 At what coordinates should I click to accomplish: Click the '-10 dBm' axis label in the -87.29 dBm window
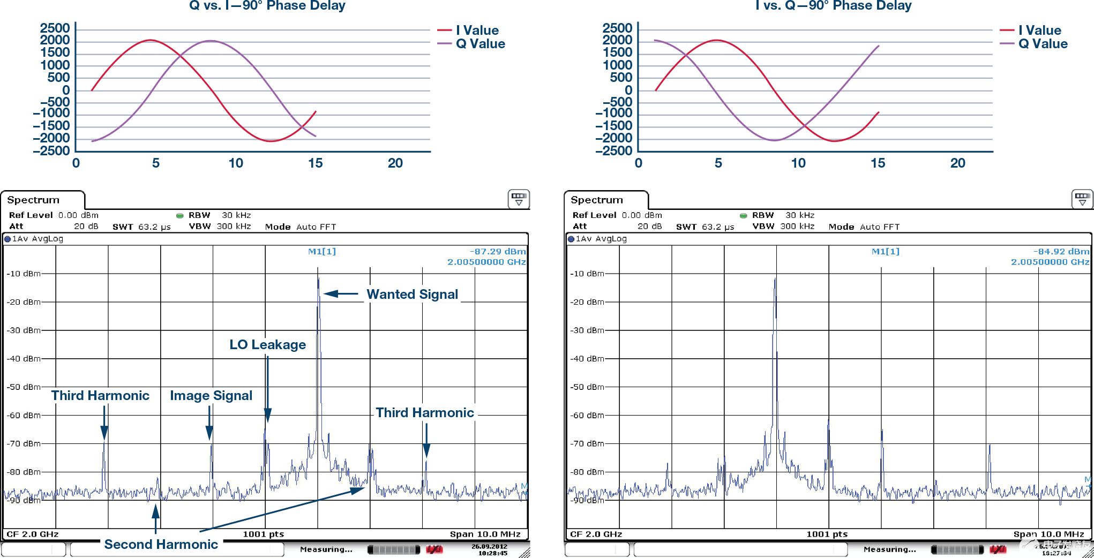coord(24,274)
